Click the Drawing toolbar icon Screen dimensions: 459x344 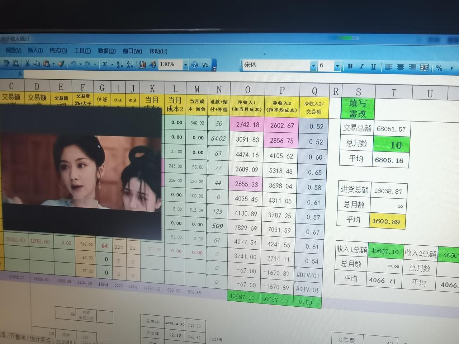153,65
